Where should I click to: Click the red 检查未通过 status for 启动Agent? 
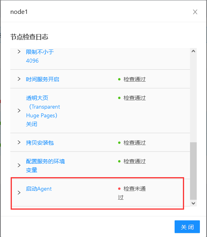pyautogui.click(x=132, y=193)
